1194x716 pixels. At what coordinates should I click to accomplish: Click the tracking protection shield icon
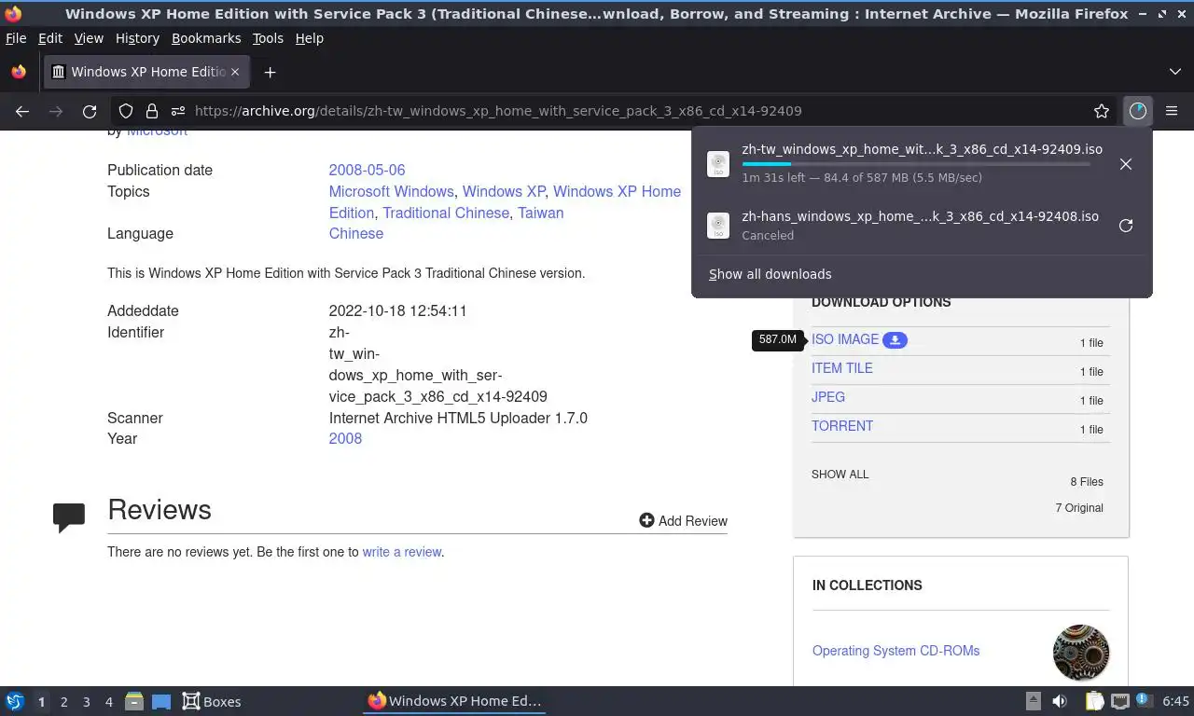[126, 111]
